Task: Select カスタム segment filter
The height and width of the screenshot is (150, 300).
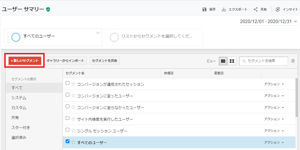Action: [34, 108]
